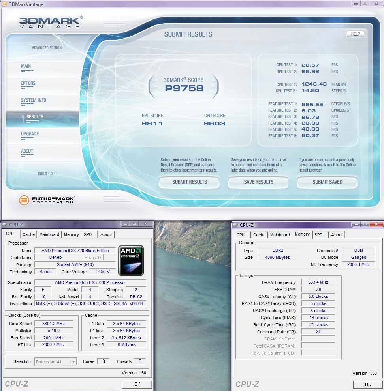Viewport: 384px width, 391px height.
Task: Open About tab in the CPU-Z memory window
Action: pos(337,235)
